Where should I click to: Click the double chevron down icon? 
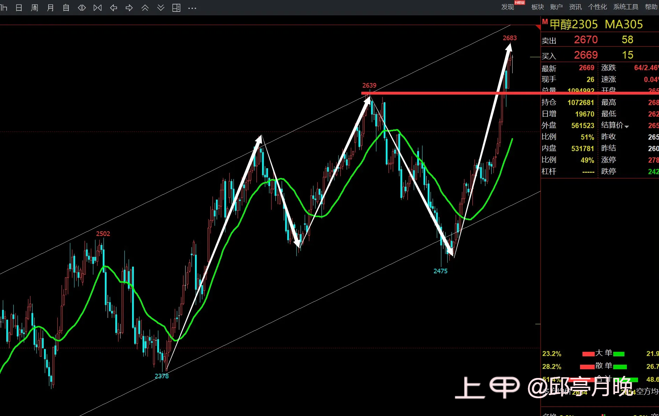pyautogui.click(x=161, y=8)
